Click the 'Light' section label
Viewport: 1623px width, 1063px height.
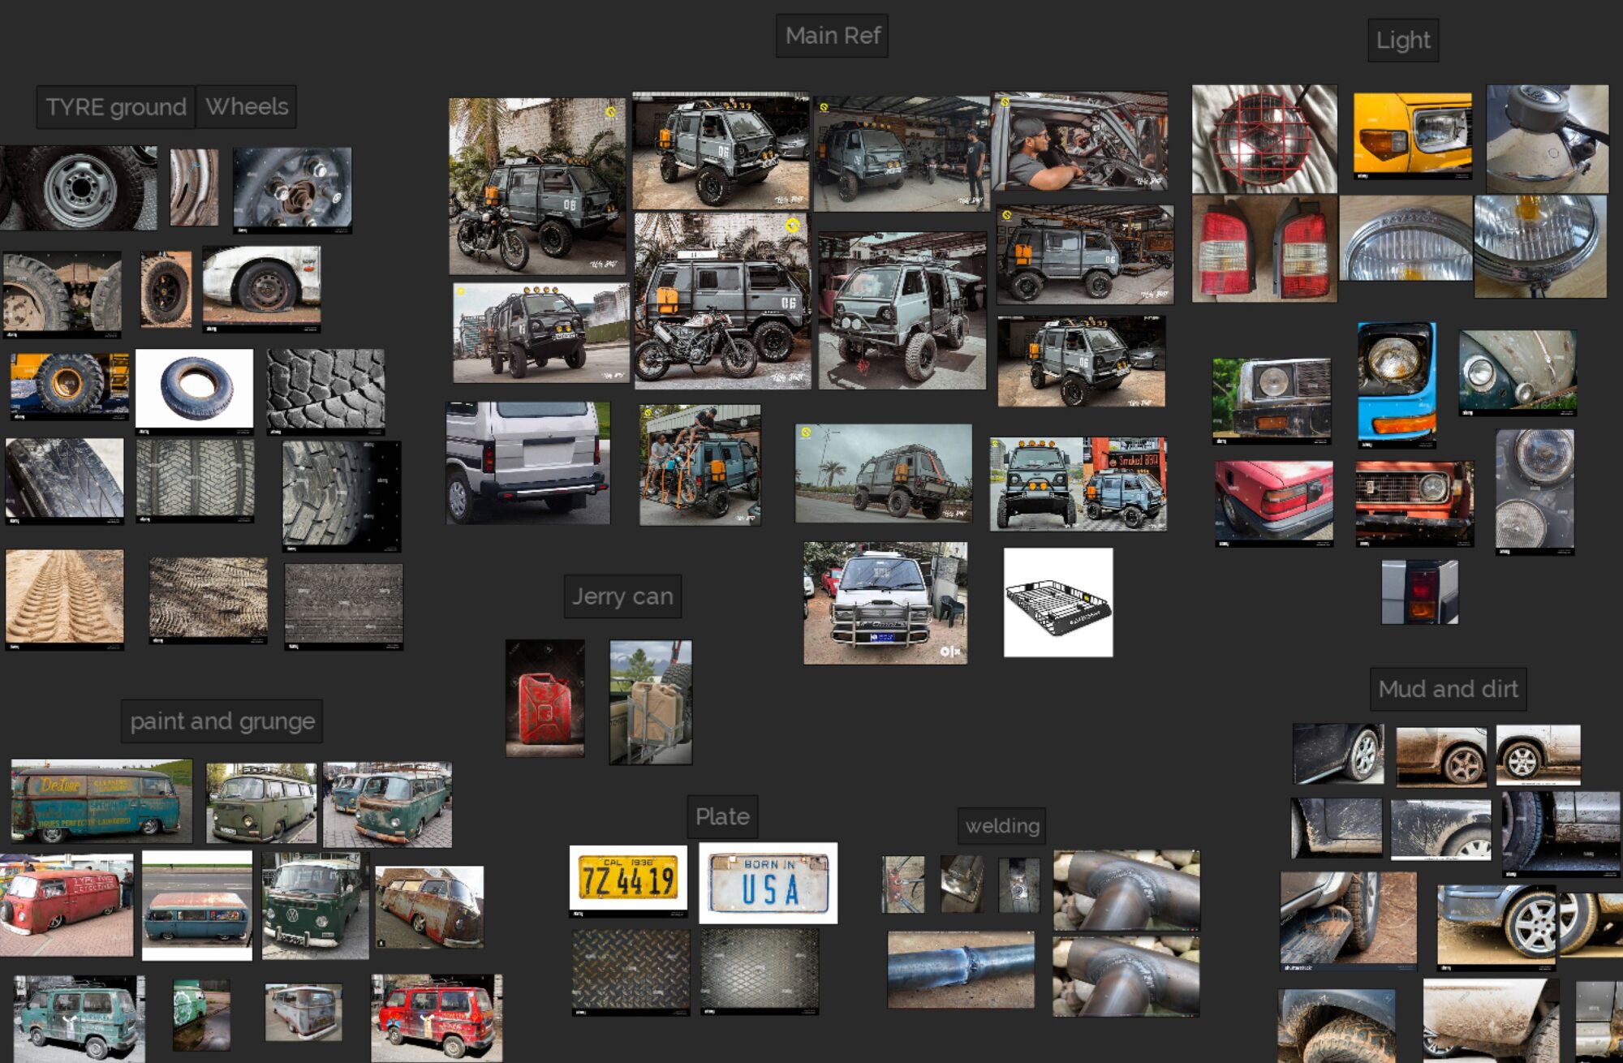1403,41
